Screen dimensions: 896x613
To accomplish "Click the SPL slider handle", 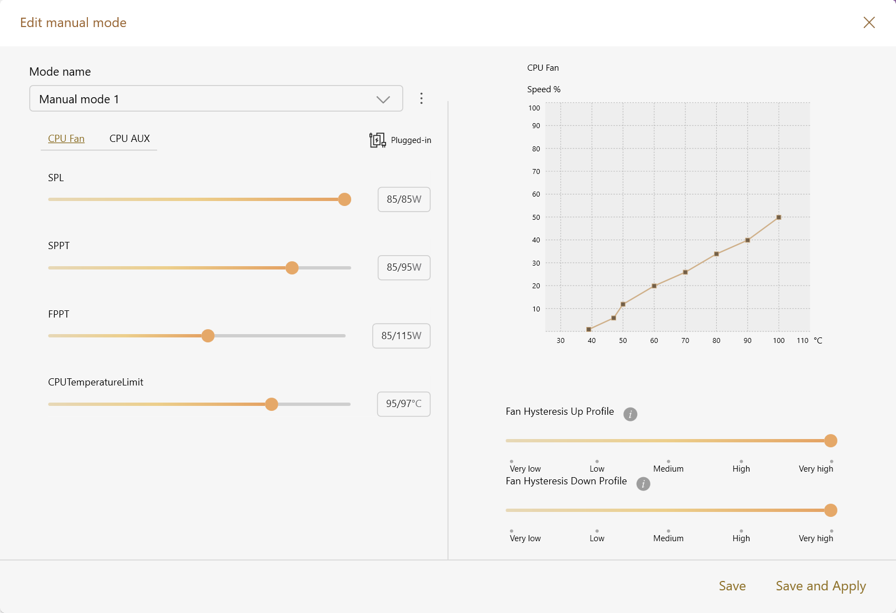I will (345, 199).
